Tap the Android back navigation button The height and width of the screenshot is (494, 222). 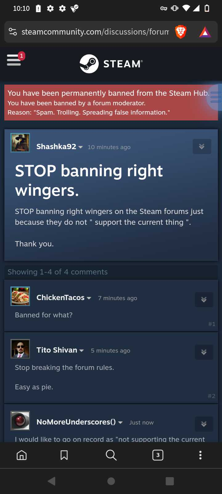click(52, 481)
